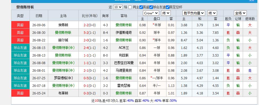Open the AC米兰 team link
Screen dimensions: 259x105
tap(124, 48)
